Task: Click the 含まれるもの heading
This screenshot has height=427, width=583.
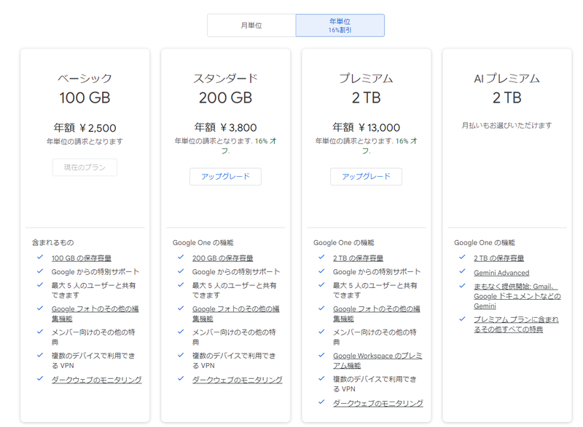Action: click(52, 243)
